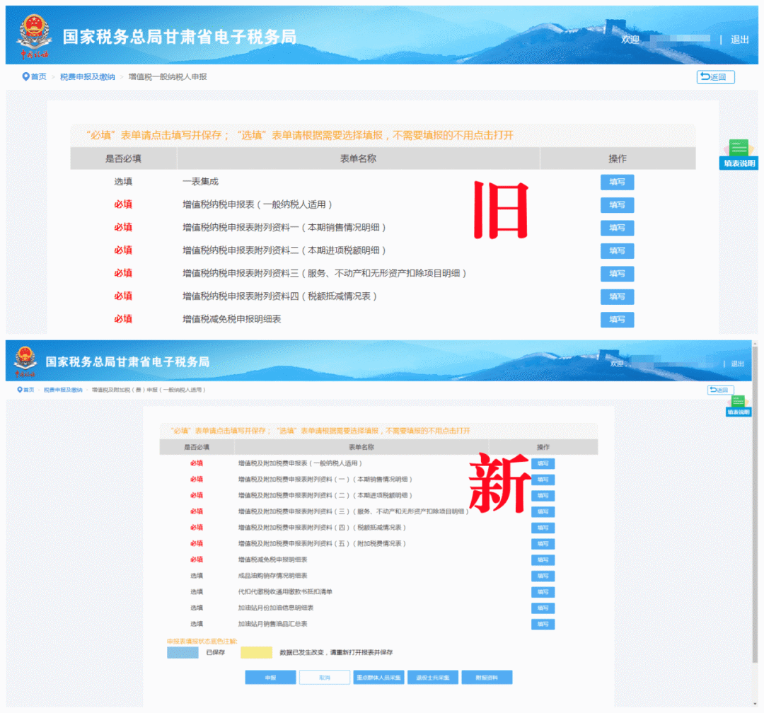The image size is (764, 713).
Task: Log out via 退出 on old page
Action: click(x=739, y=40)
